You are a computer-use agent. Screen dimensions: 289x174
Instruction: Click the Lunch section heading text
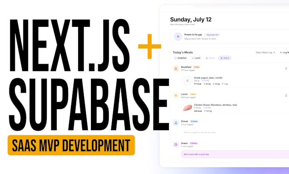coord(184,94)
